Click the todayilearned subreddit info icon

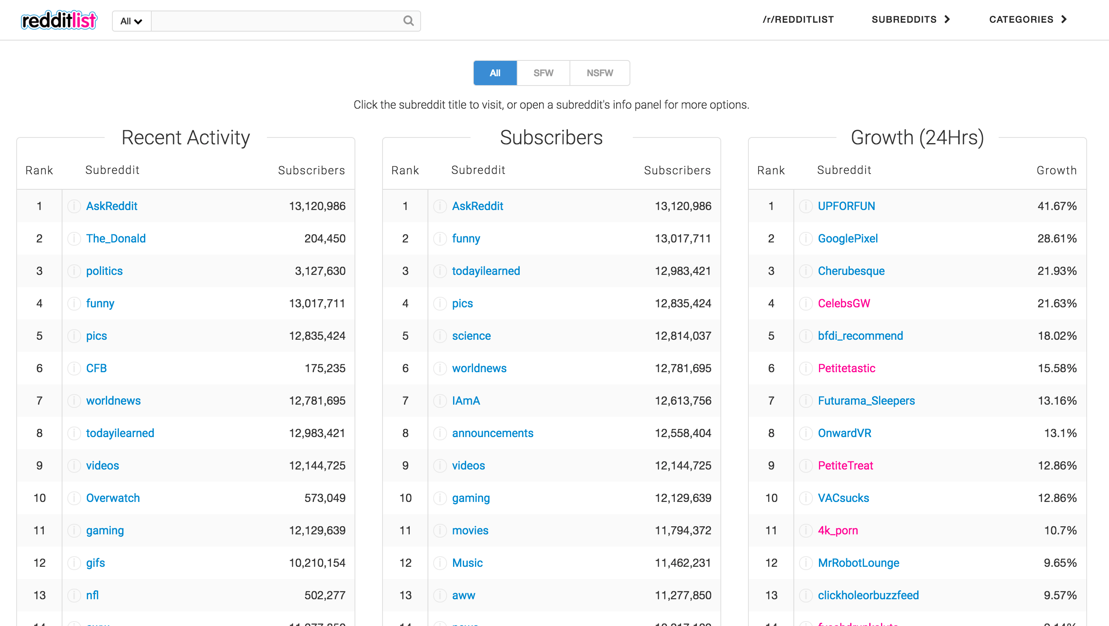pyautogui.click(x=74, y=433)
